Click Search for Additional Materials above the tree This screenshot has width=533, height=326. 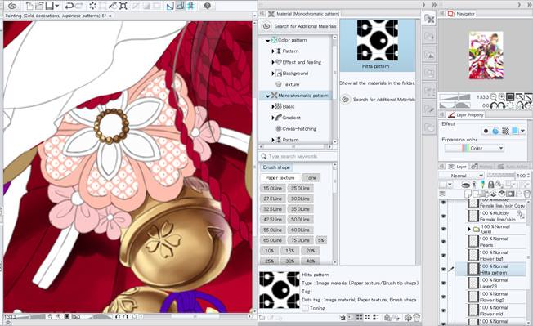299,26
